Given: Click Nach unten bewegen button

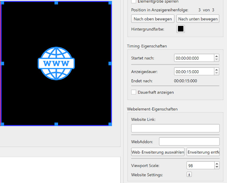Looking at the screenshot, I should [x=198, y=19].
